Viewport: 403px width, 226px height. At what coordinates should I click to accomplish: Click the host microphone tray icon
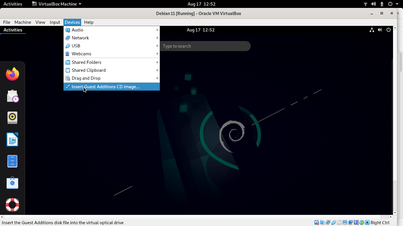coord(382,4)
